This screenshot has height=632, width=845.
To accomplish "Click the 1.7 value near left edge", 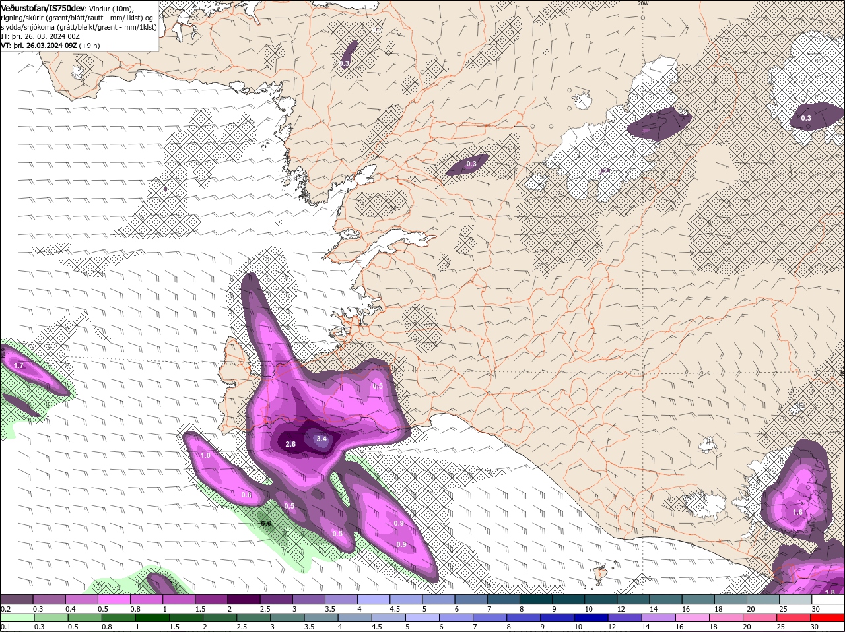I will [x=19, y=365].
